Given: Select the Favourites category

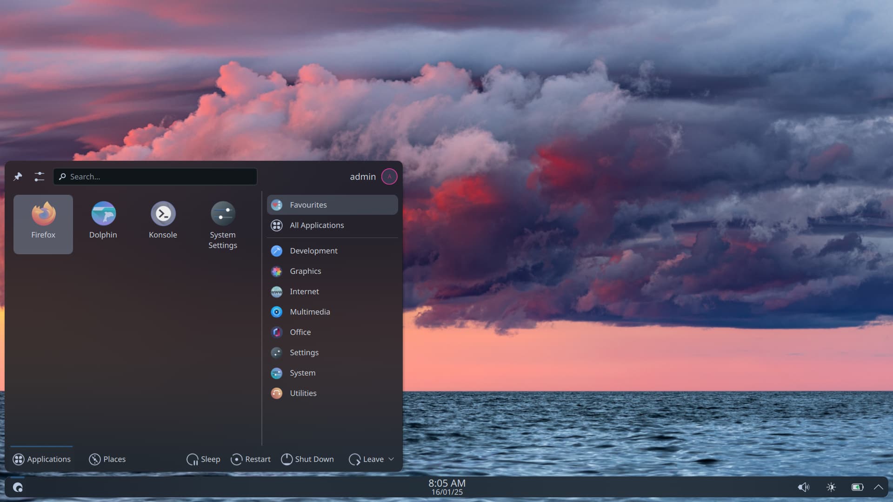Looking at the screenshot, I should tap(332, 205).
